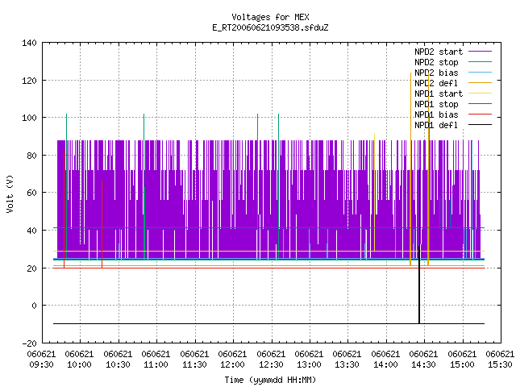Click the x-axis time label 13:30
516x387 pixels.
[347, 365]
